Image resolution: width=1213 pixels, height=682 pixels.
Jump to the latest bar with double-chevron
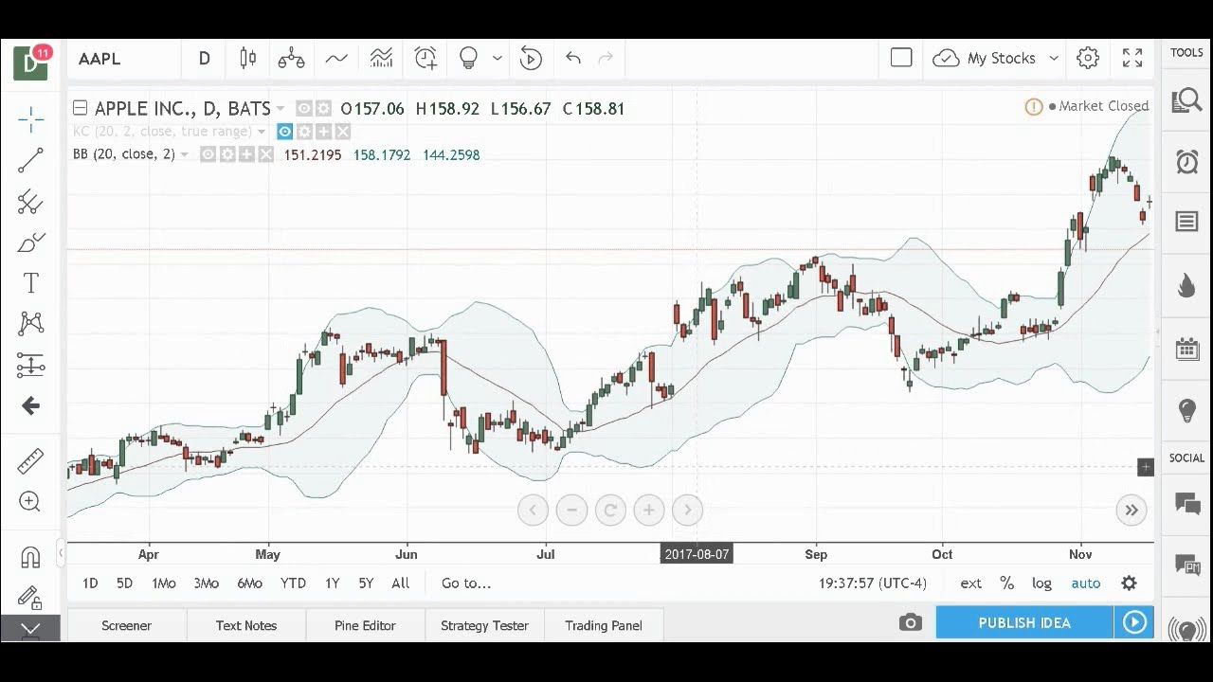tap(1132, 511)
